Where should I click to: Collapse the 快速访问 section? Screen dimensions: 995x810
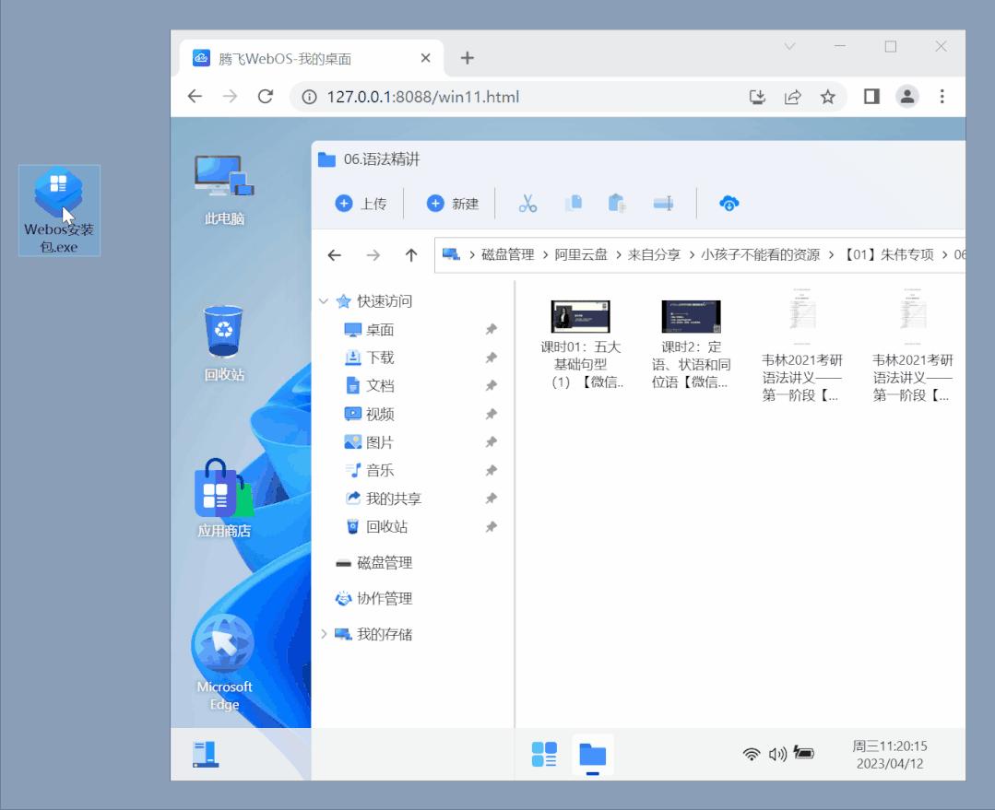point(325,300)
